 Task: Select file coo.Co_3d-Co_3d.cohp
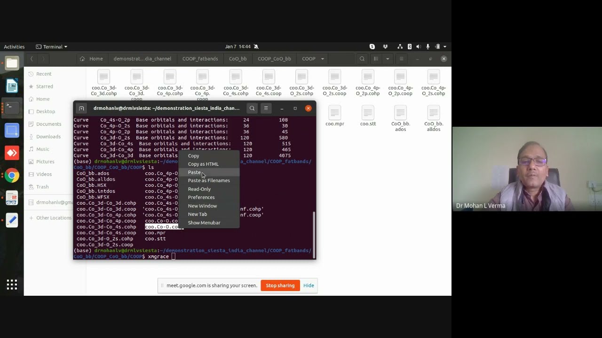(x=104, y=83)
